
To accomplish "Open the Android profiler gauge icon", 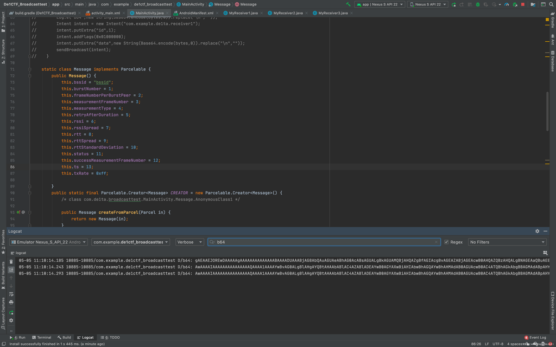I will (x=507, y=4).
